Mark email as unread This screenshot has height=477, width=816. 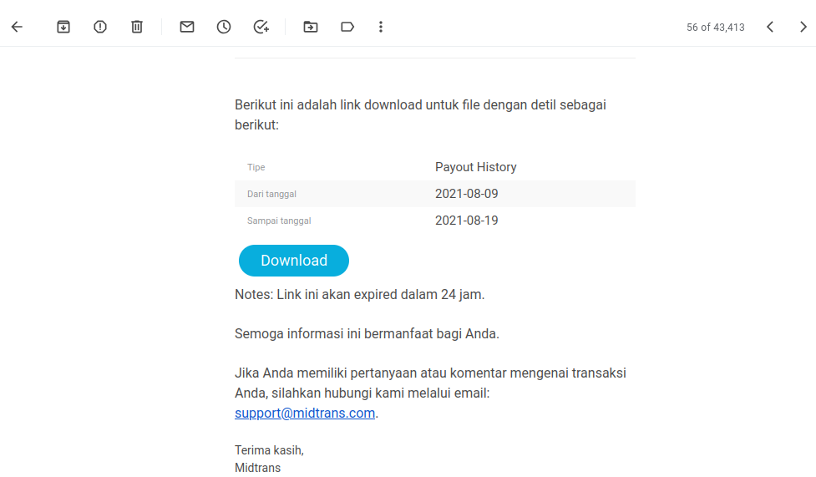click(187, 27)
